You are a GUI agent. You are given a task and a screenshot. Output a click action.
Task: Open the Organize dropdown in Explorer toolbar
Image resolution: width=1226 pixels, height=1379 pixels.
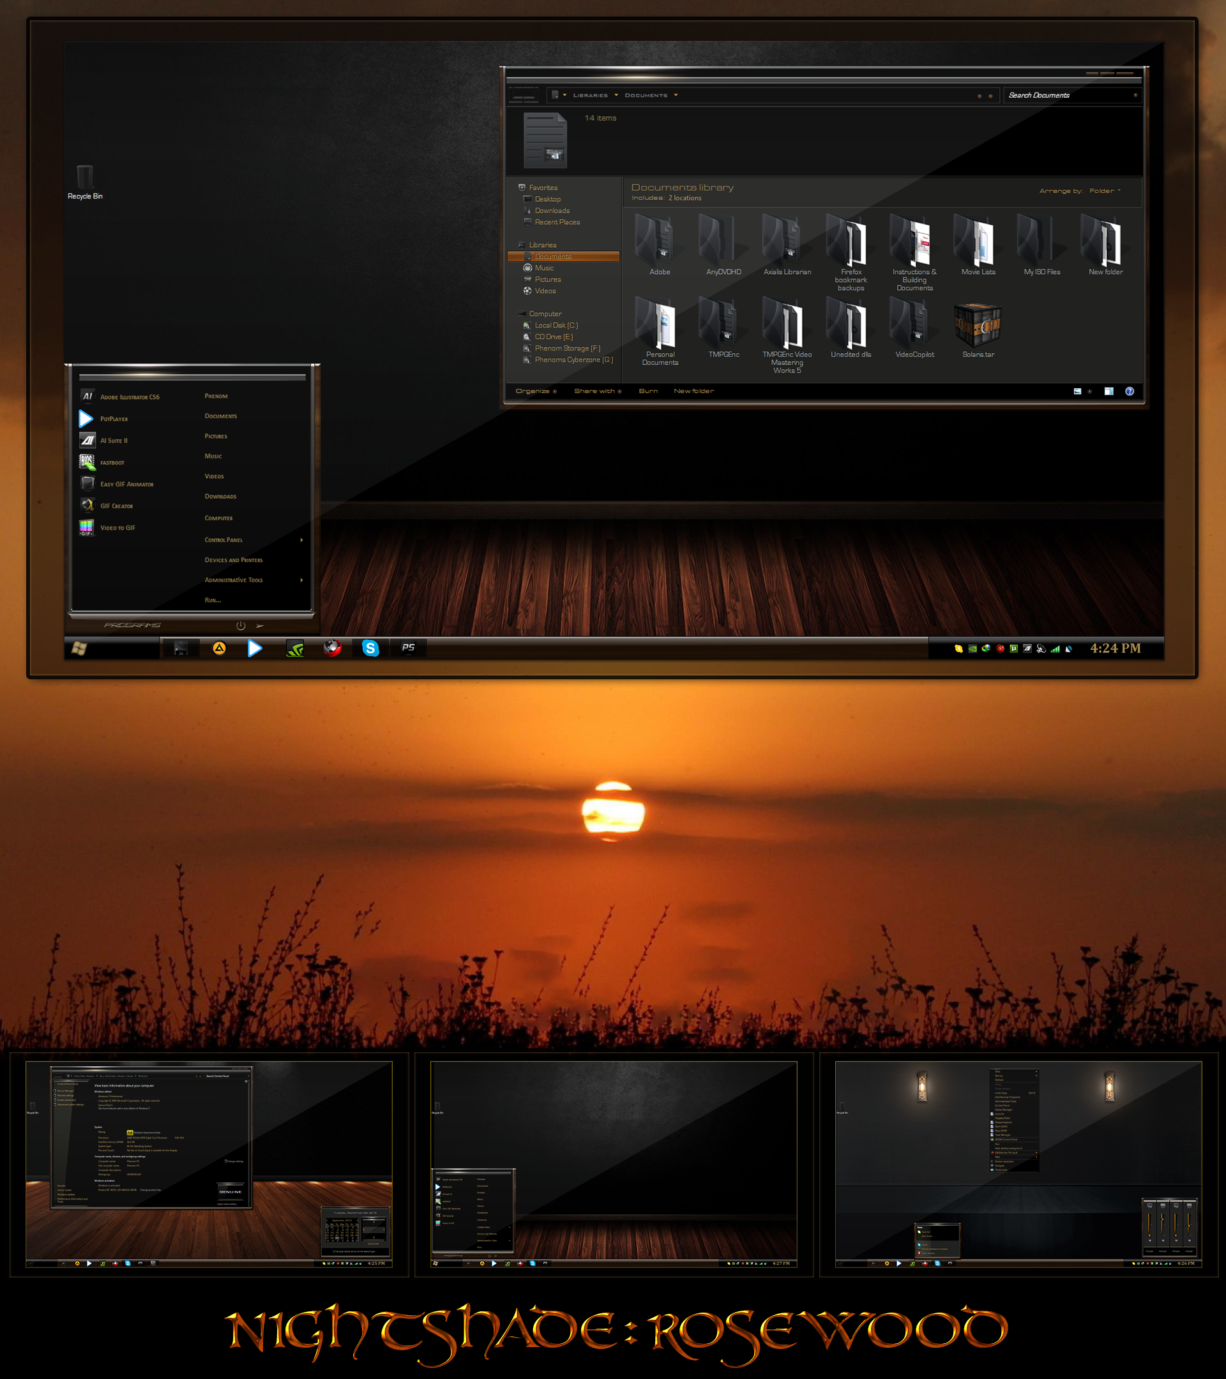[x=536, y=391]
